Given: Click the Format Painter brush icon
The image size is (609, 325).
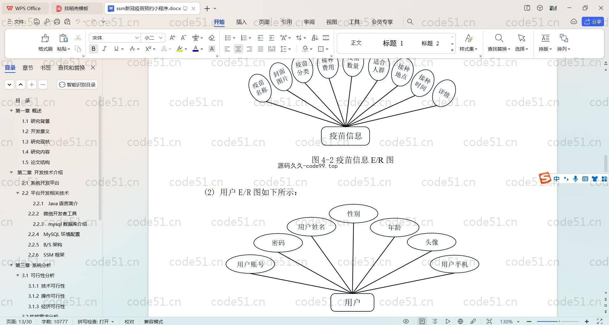Looking at the screenshot, I should [45, 38].
